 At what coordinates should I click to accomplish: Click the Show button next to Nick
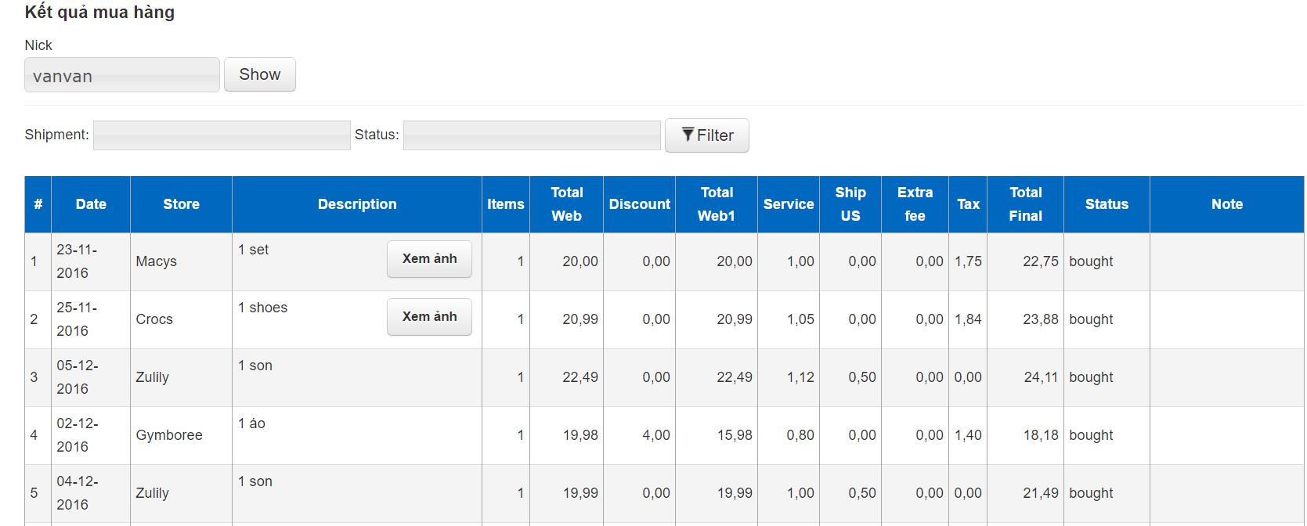tap(259, 74)
